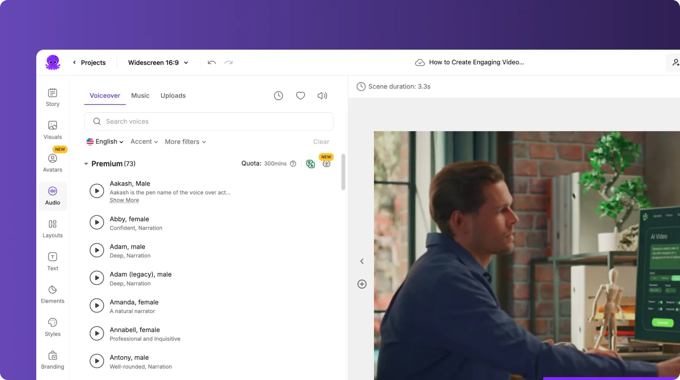Play the Antony male voice preview

pyautogui.click(x=97, y=361)
